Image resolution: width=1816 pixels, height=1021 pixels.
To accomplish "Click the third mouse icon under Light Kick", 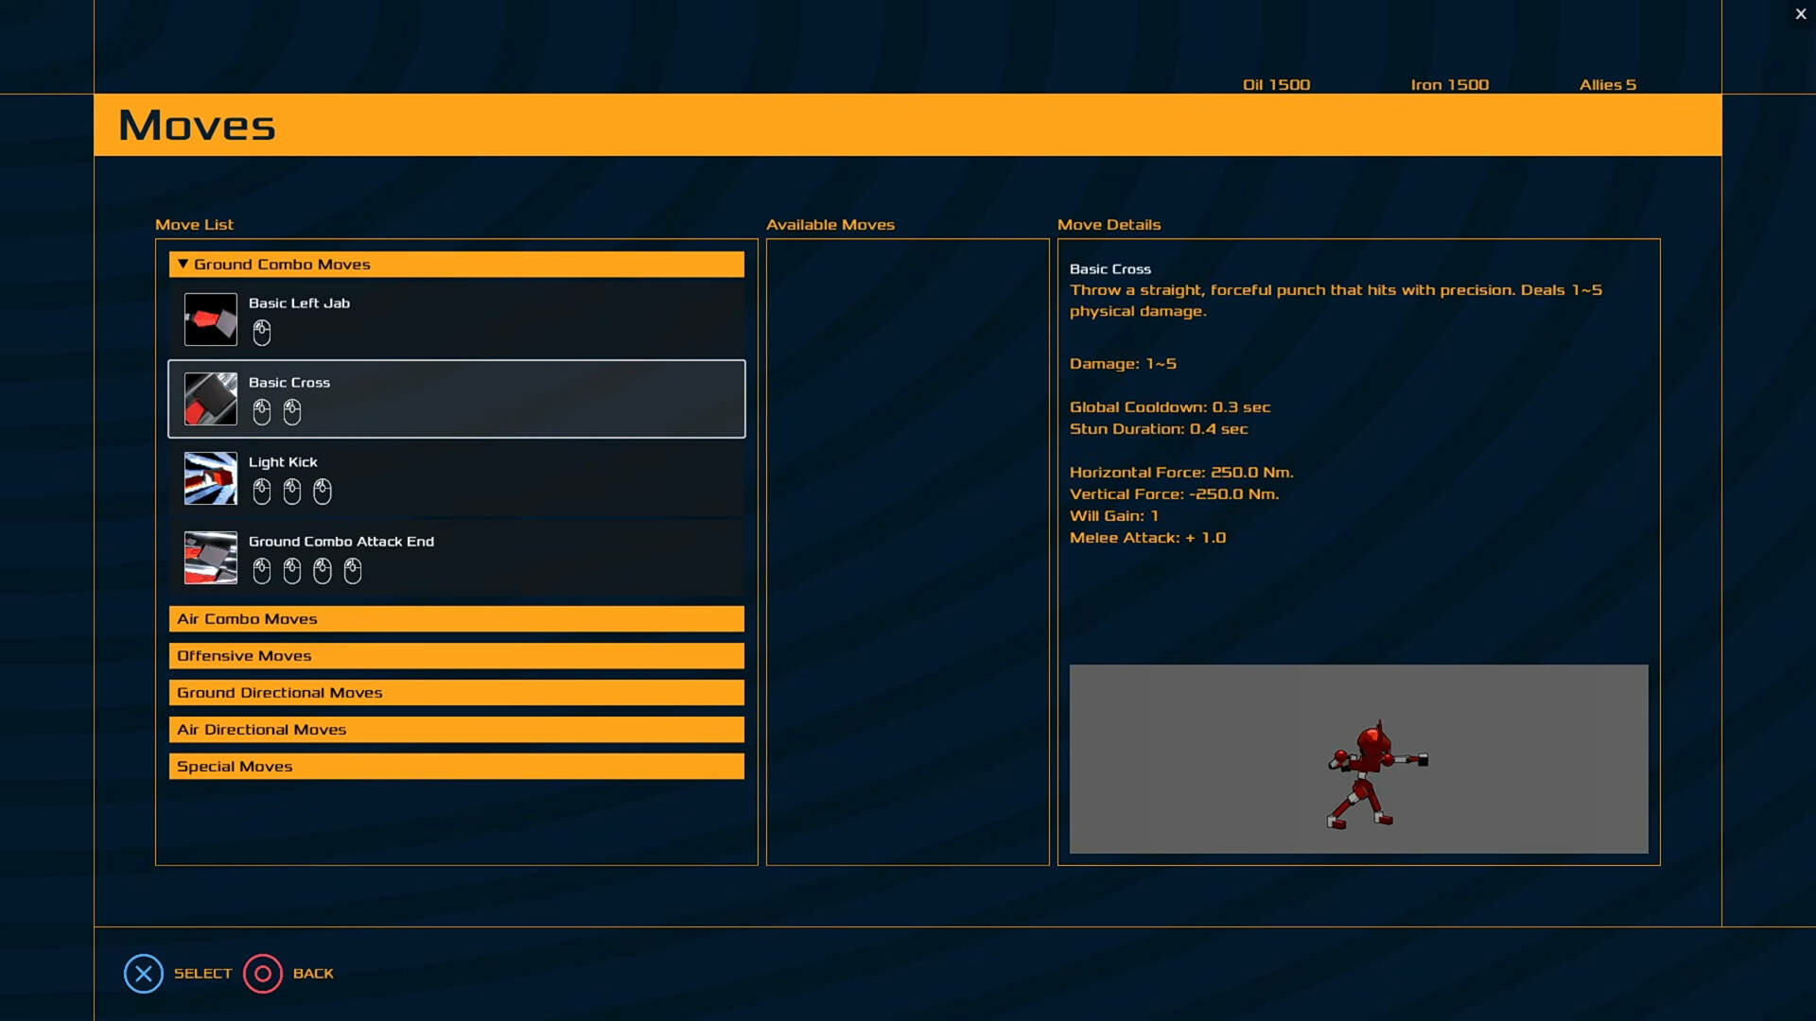I will 322,491.
